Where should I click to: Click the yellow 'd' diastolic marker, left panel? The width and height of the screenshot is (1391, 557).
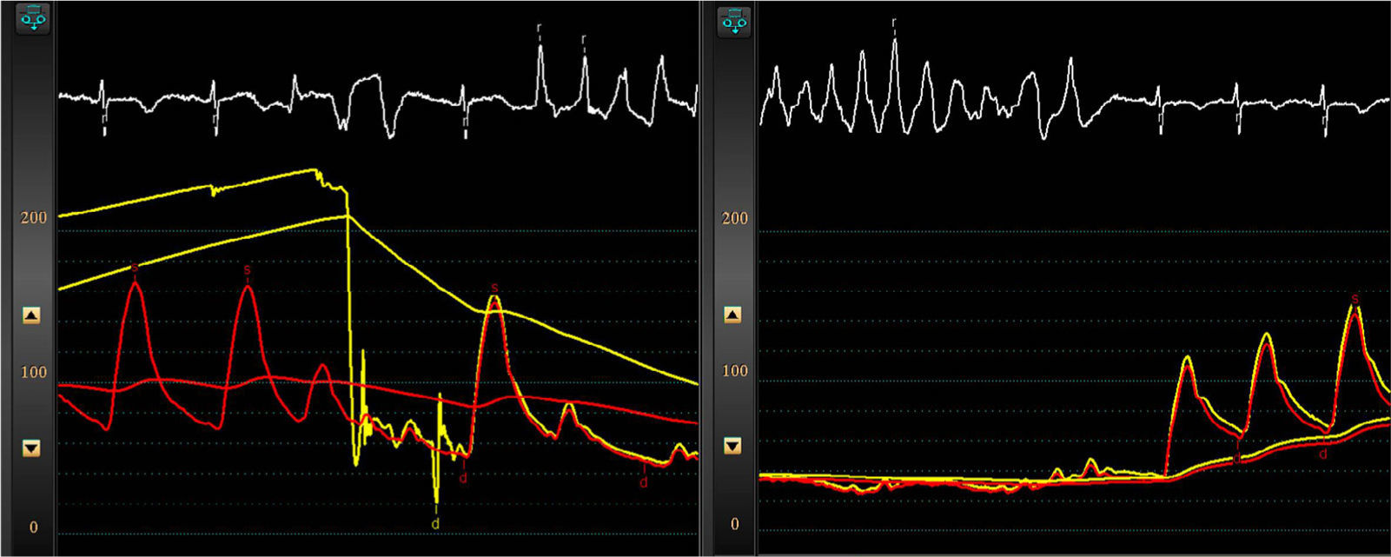point(435,524)
